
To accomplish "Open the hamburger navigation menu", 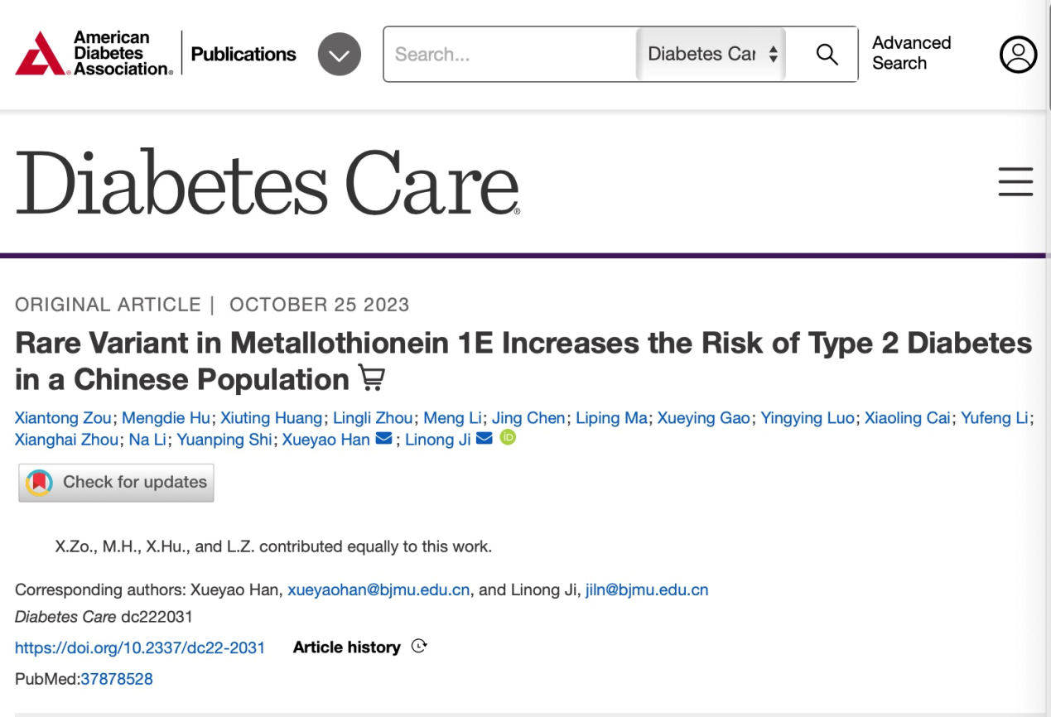I will [1015, 181].
